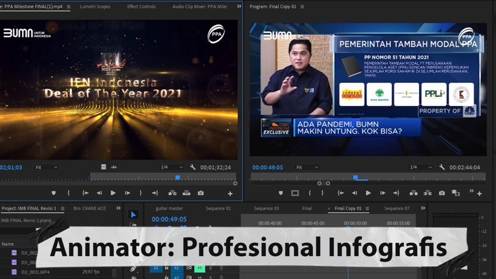Click the Overwrite icon in Source monitor

coord(187,193)
